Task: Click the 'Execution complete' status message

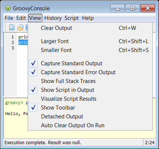Action: [43, 143]
